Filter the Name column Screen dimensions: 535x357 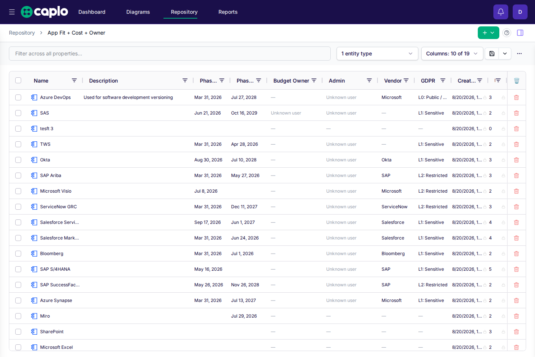click(x=74, y=81)
